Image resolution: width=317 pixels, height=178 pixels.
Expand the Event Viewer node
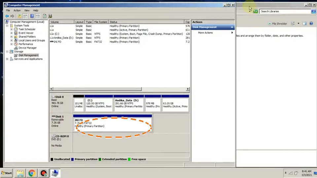coord(12,33)
